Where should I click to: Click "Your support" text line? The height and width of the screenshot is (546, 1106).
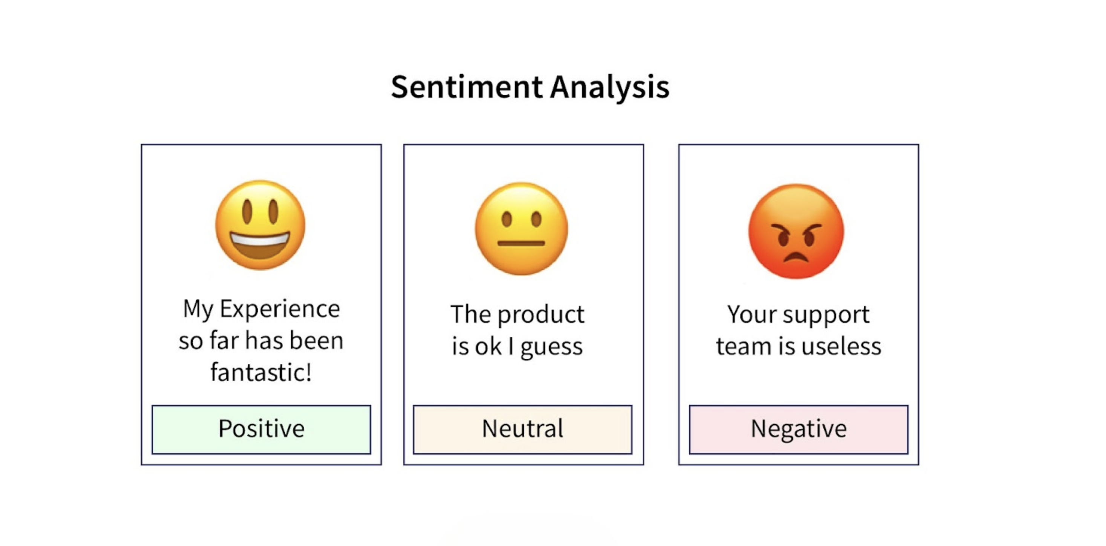pyautogui.click(x=798, y=314)
